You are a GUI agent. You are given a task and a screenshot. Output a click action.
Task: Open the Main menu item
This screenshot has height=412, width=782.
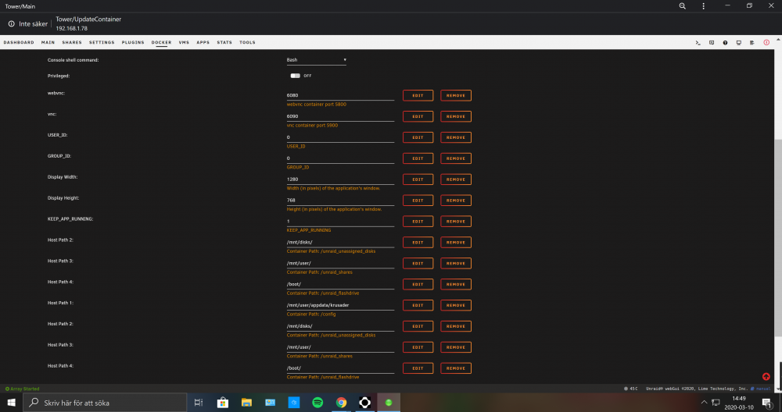(48, 43)
